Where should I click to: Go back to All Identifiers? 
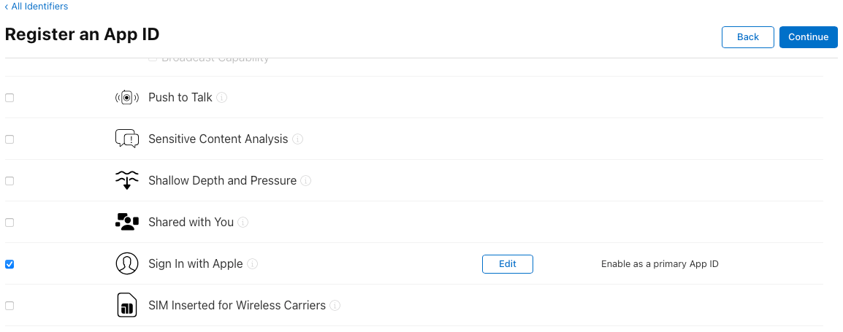37,7
